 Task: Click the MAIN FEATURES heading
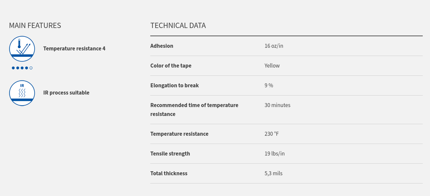tap(35, 25)
